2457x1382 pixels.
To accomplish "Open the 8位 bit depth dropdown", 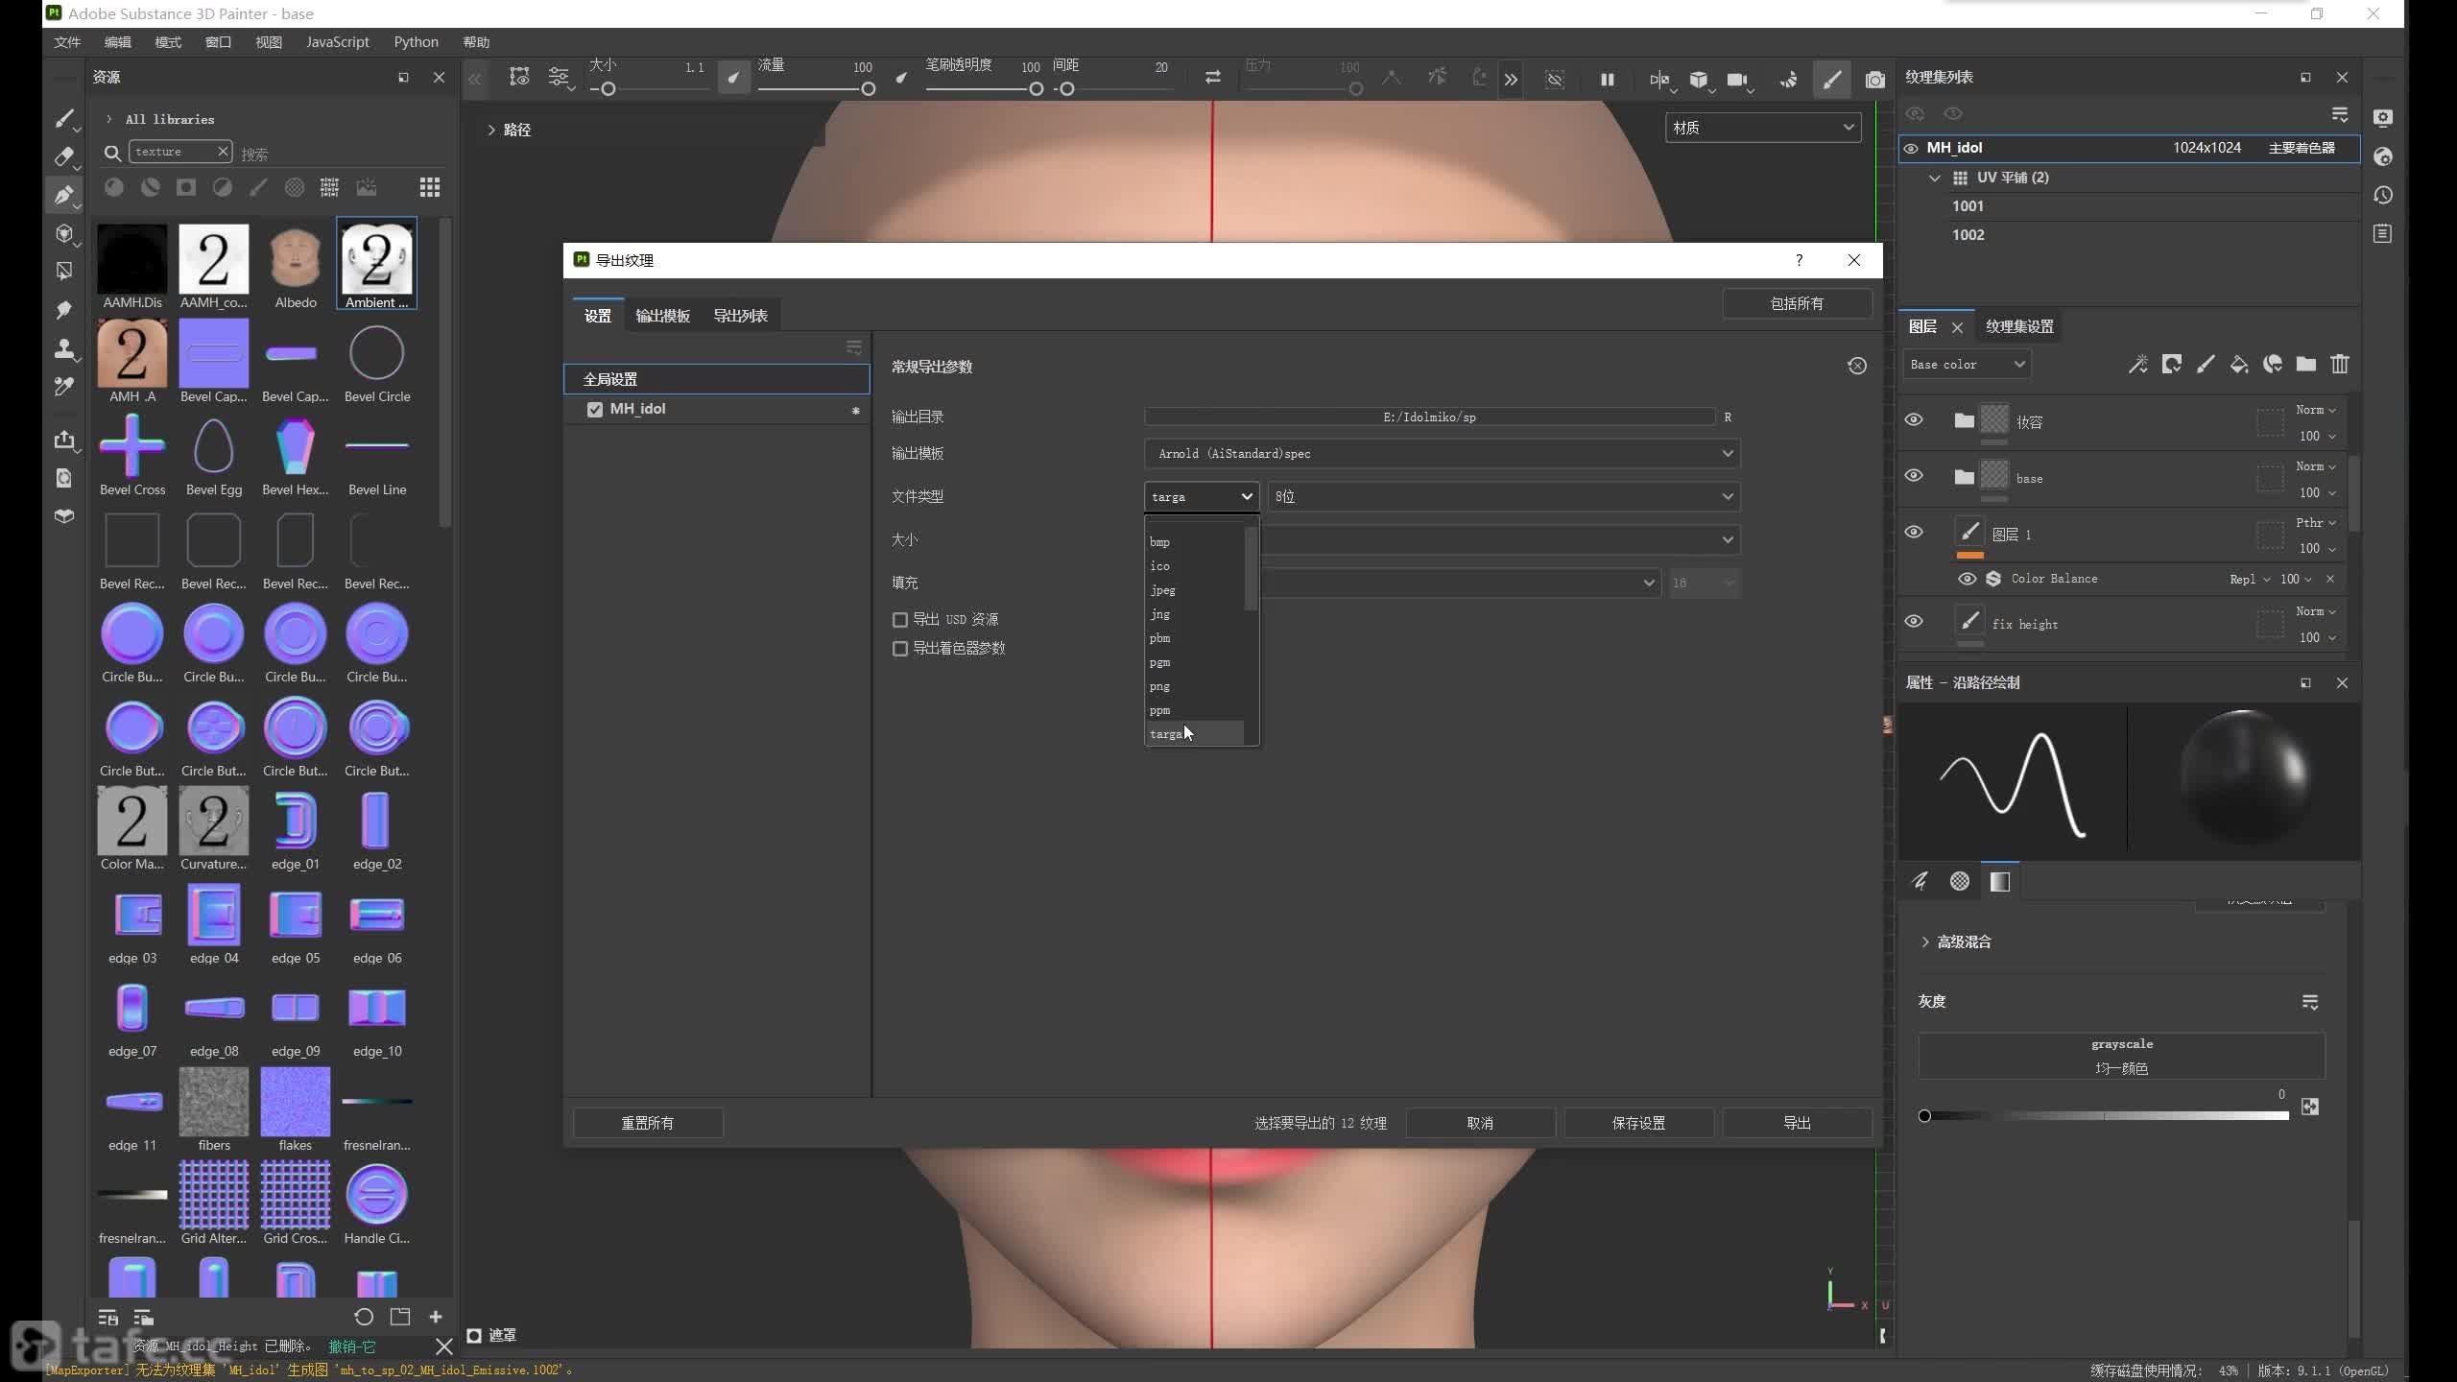I will point(1504,496).
